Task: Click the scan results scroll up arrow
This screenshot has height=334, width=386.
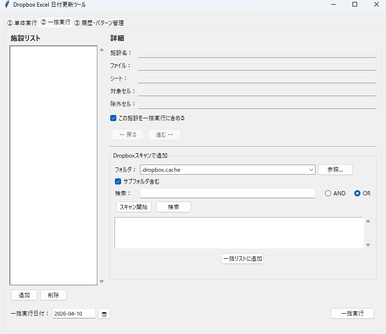Action: pos(368,221)
